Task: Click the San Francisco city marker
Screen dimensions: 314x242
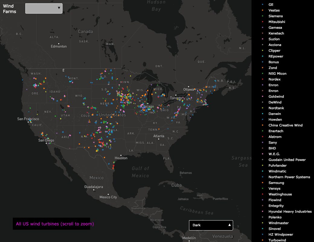Action: point(28,122)
